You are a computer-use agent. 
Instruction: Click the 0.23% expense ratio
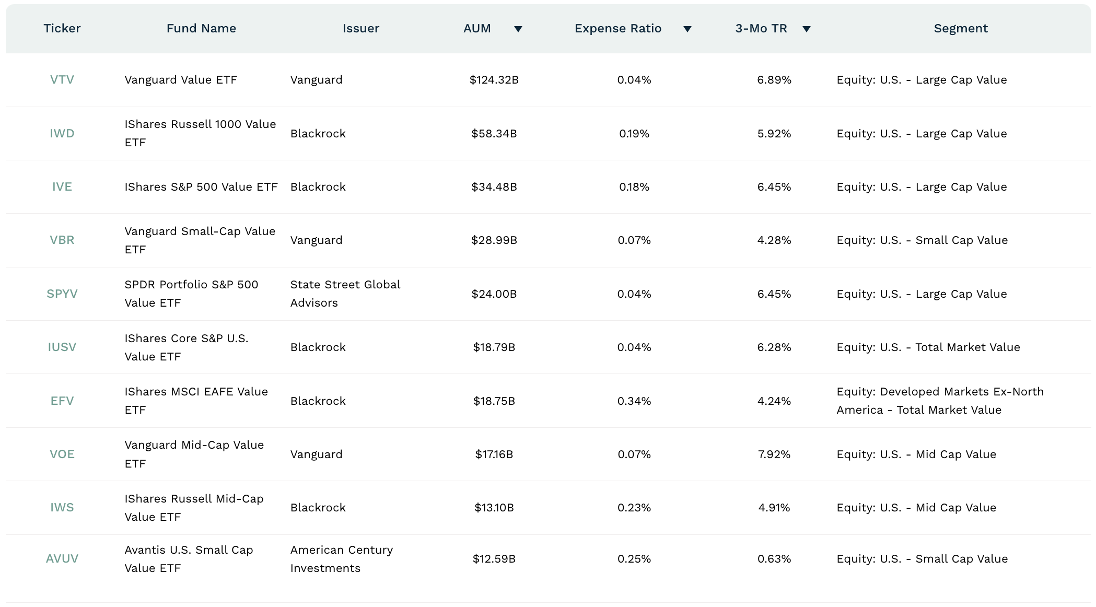pyautogui.click(x=634, y=507)
